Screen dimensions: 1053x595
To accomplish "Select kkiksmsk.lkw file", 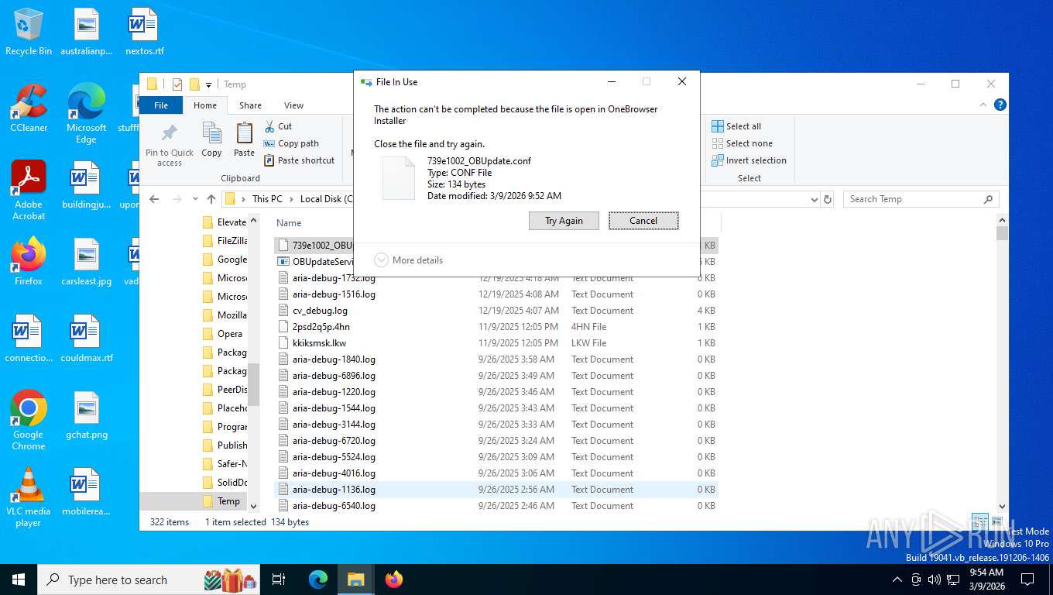I will 496,343.
